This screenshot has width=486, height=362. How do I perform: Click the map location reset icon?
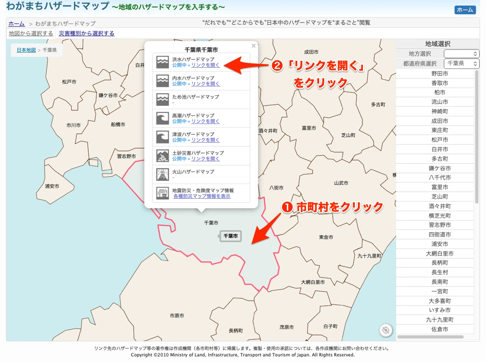[386, 330]
